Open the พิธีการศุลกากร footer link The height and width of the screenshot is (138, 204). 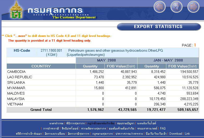pyautogui.click(x=75, y=123)
